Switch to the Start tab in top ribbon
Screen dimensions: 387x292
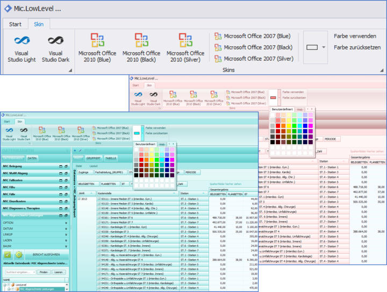15,24
